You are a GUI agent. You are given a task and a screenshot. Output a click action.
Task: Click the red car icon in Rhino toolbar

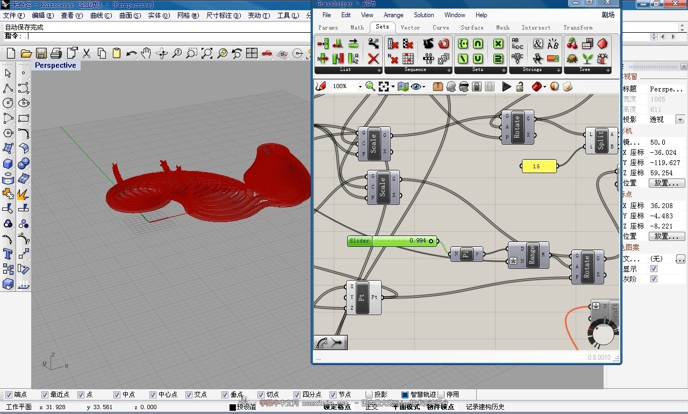click(267, 53)
